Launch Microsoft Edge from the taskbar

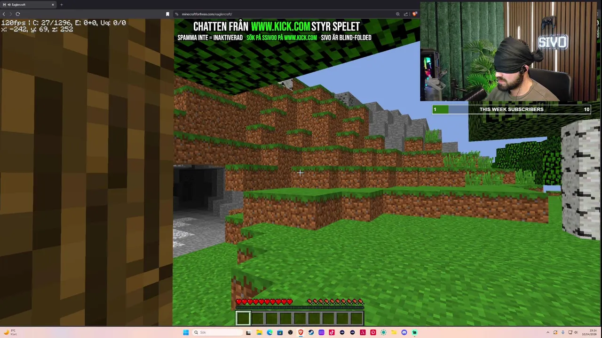coord(269,332)
